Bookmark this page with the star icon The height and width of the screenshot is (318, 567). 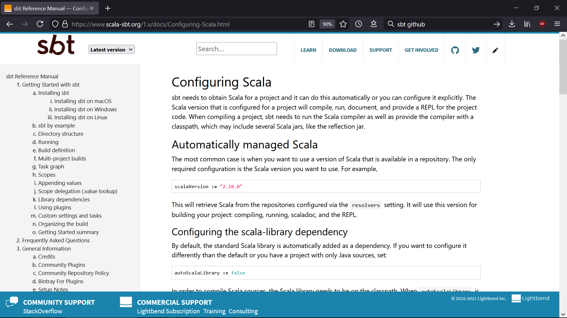click(343, 24)
